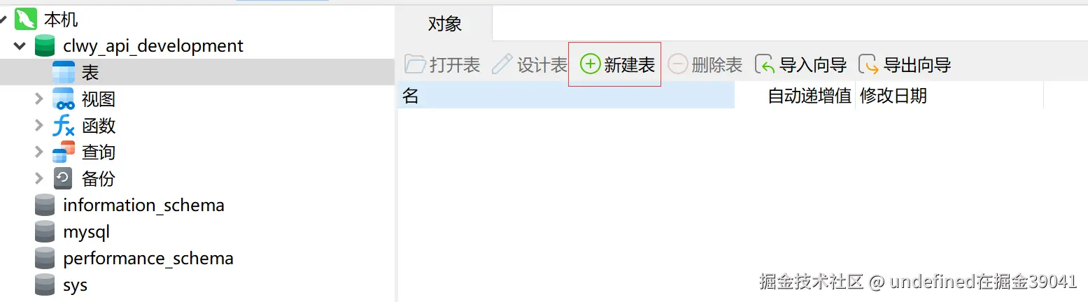This screenshot has height=302, width=1088.
Task: Click the 修改日期 column header
Action: 949,96
